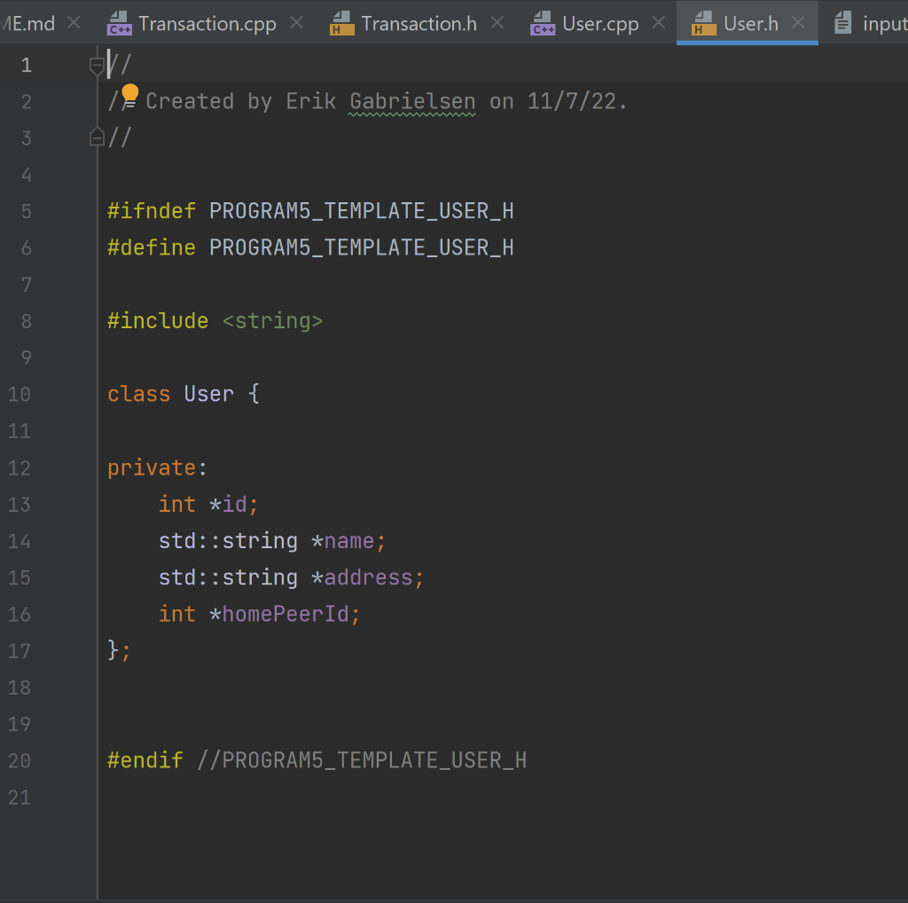Viewport: 908px width, 903px height.
Task: Collapse the header comment using the fold arrow
Action: click(x=96, y=64)
